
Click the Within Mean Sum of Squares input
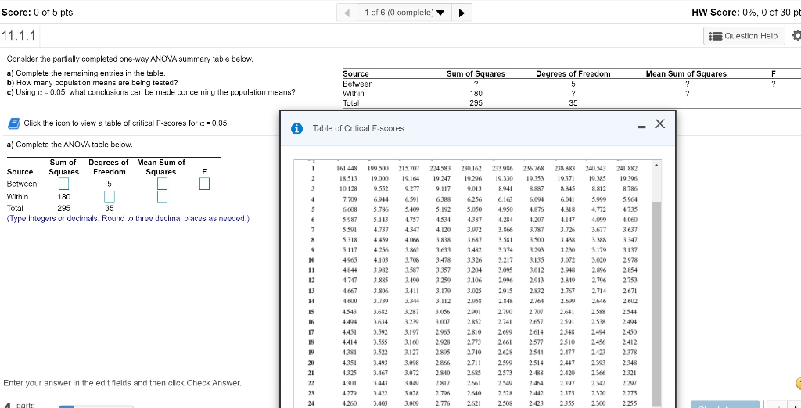coord(160,197)
